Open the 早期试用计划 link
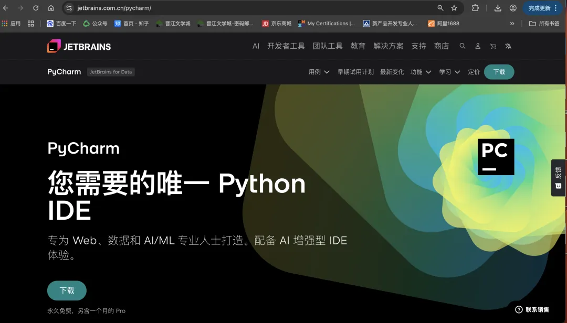This screenshot has width=567, height=323. [355, 72]
